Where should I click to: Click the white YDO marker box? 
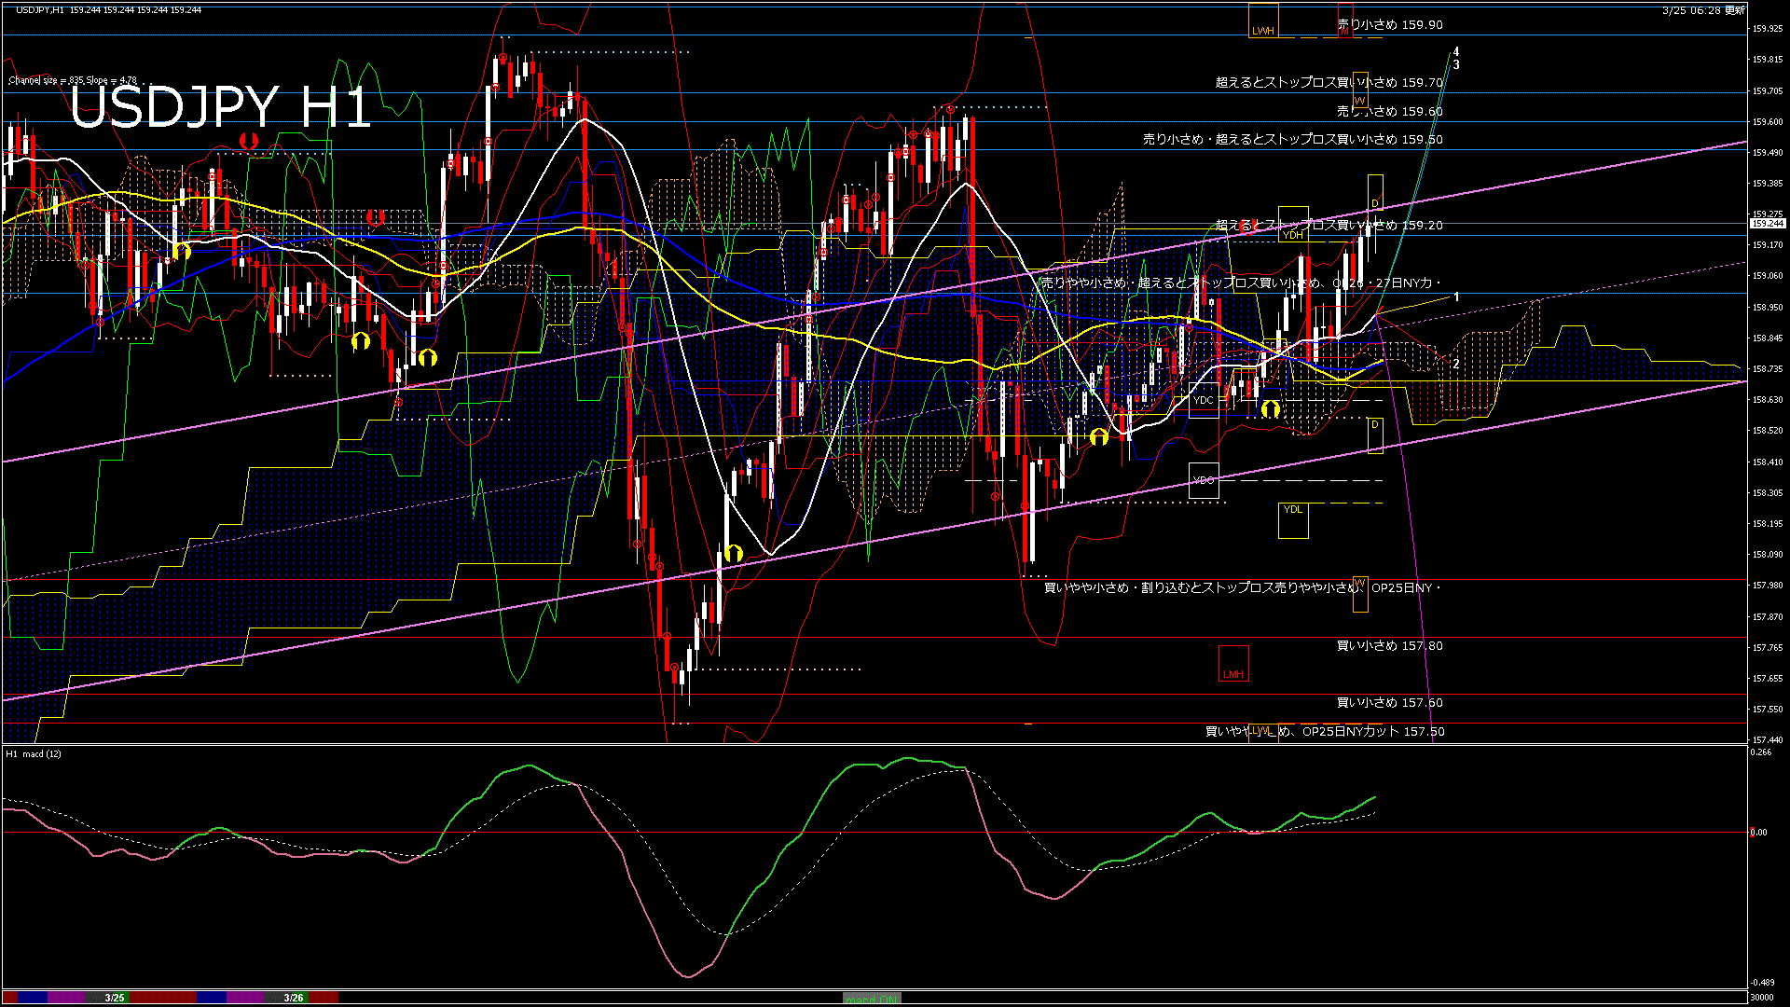(1204, 480)
